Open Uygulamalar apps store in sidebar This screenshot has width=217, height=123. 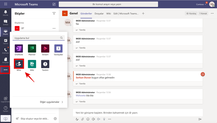click(x=6, y=100)
